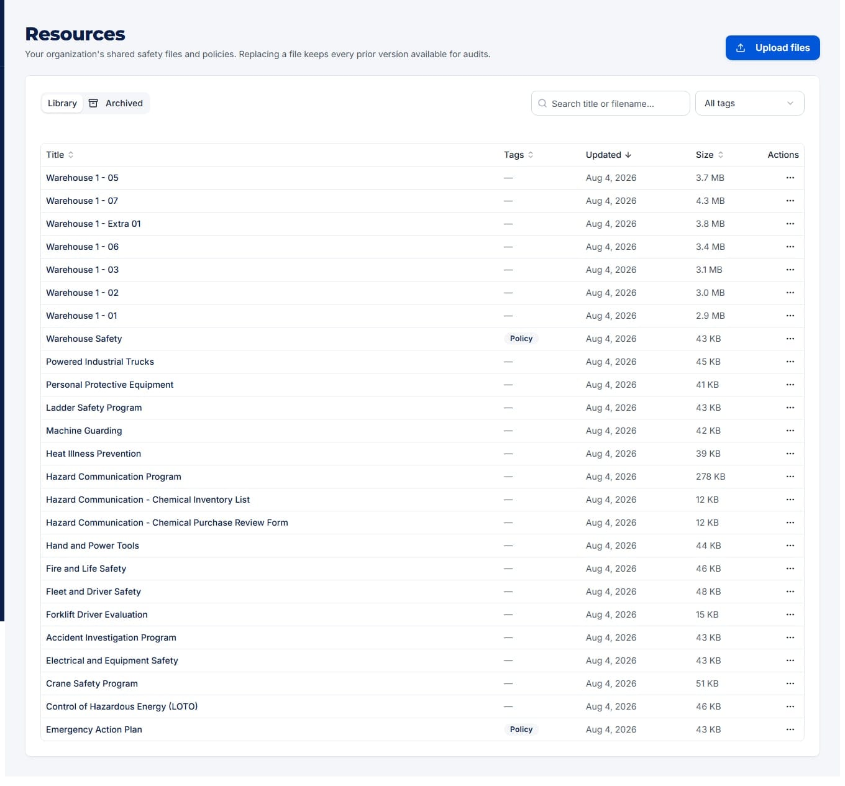Sort table by Tags column

[x=519, y=155]
